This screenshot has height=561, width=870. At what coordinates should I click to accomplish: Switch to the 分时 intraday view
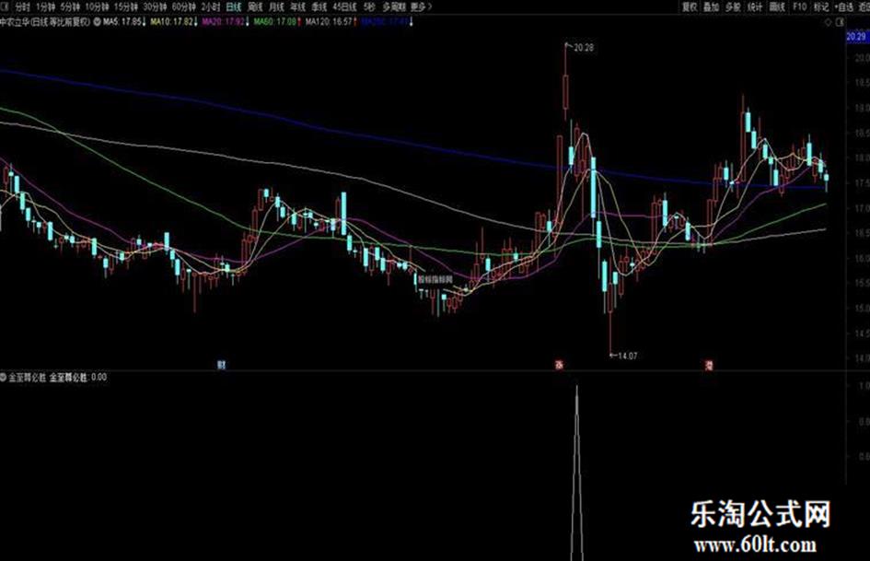click(22, 6)
